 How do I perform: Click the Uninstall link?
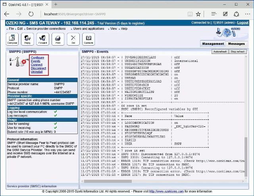pos(37,72)
